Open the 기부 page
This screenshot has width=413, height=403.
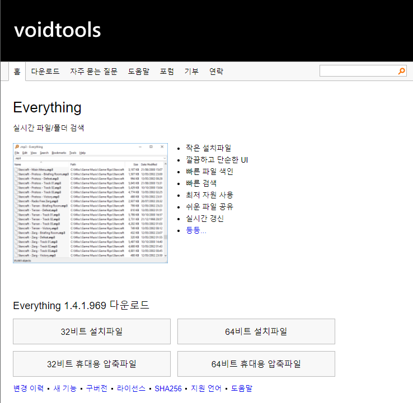click(x=191, y=72)
